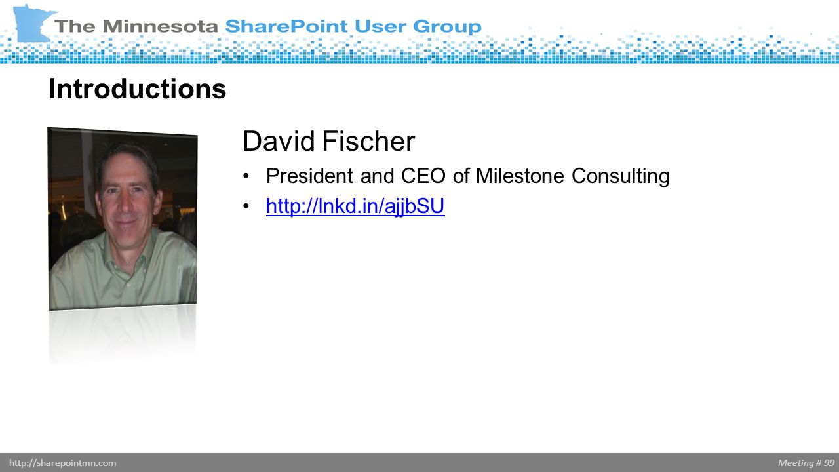Click the mirrored reflection below the portrait
Image resolution: width=839 pixels, height=472 pixels.
(x=123, y=336)
